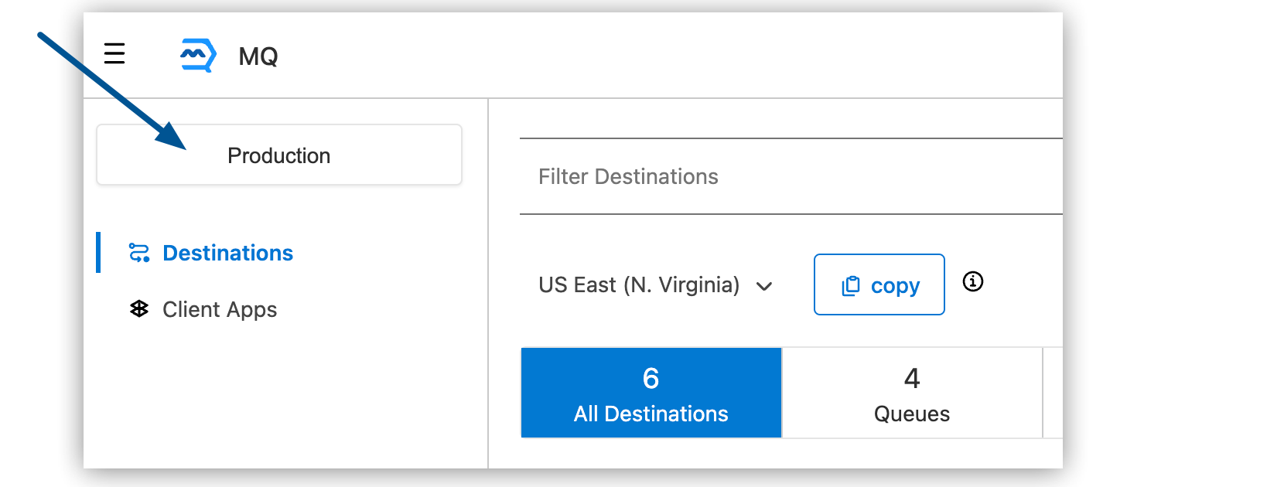Viewport: 1267px width, 487px height.
Task: Open the Production environment selector
Action: [x=278, y=155]
